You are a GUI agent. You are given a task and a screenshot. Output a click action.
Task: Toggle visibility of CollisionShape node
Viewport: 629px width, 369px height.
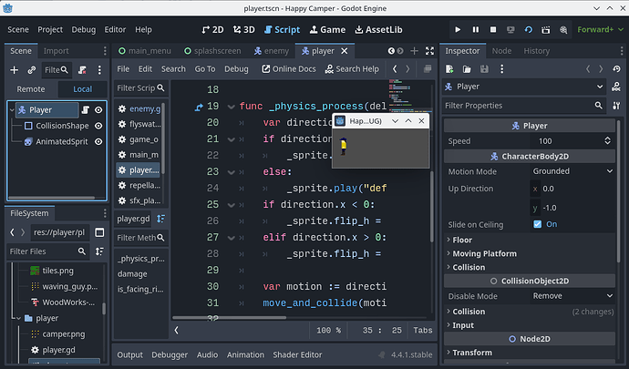(98, 126)
